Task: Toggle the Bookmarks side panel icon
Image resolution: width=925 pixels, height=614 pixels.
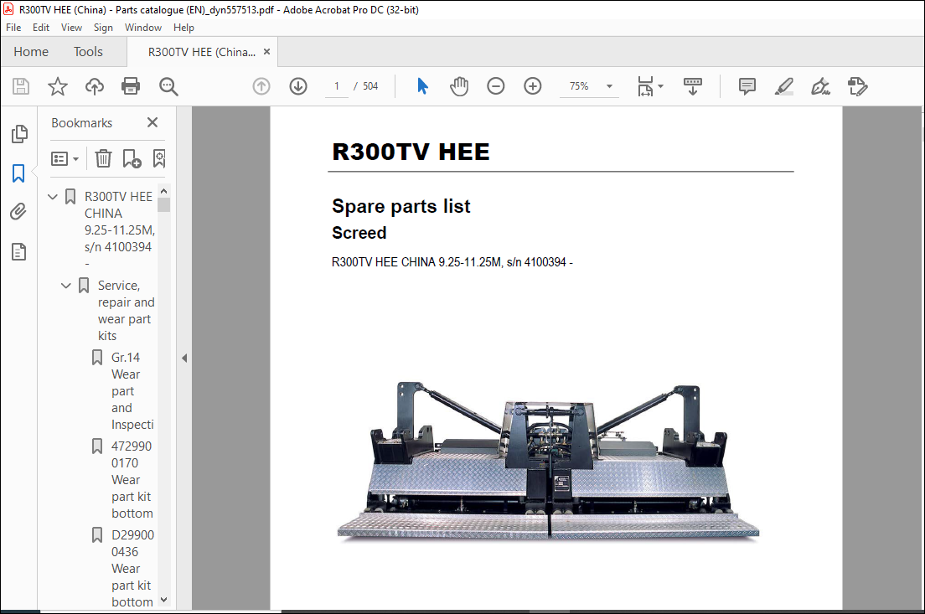Action: (19, 173)
